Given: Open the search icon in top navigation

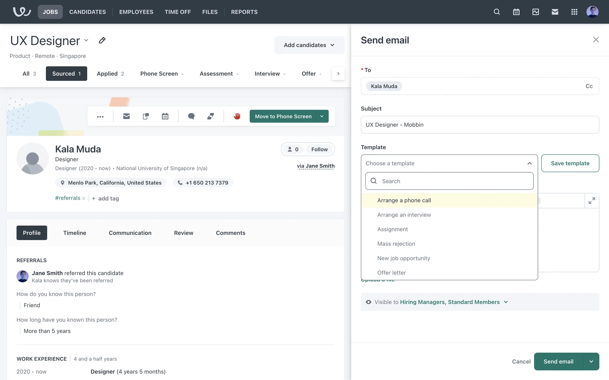Looking at the screenshot, I should pyautogui.click(x=497, y=12).
